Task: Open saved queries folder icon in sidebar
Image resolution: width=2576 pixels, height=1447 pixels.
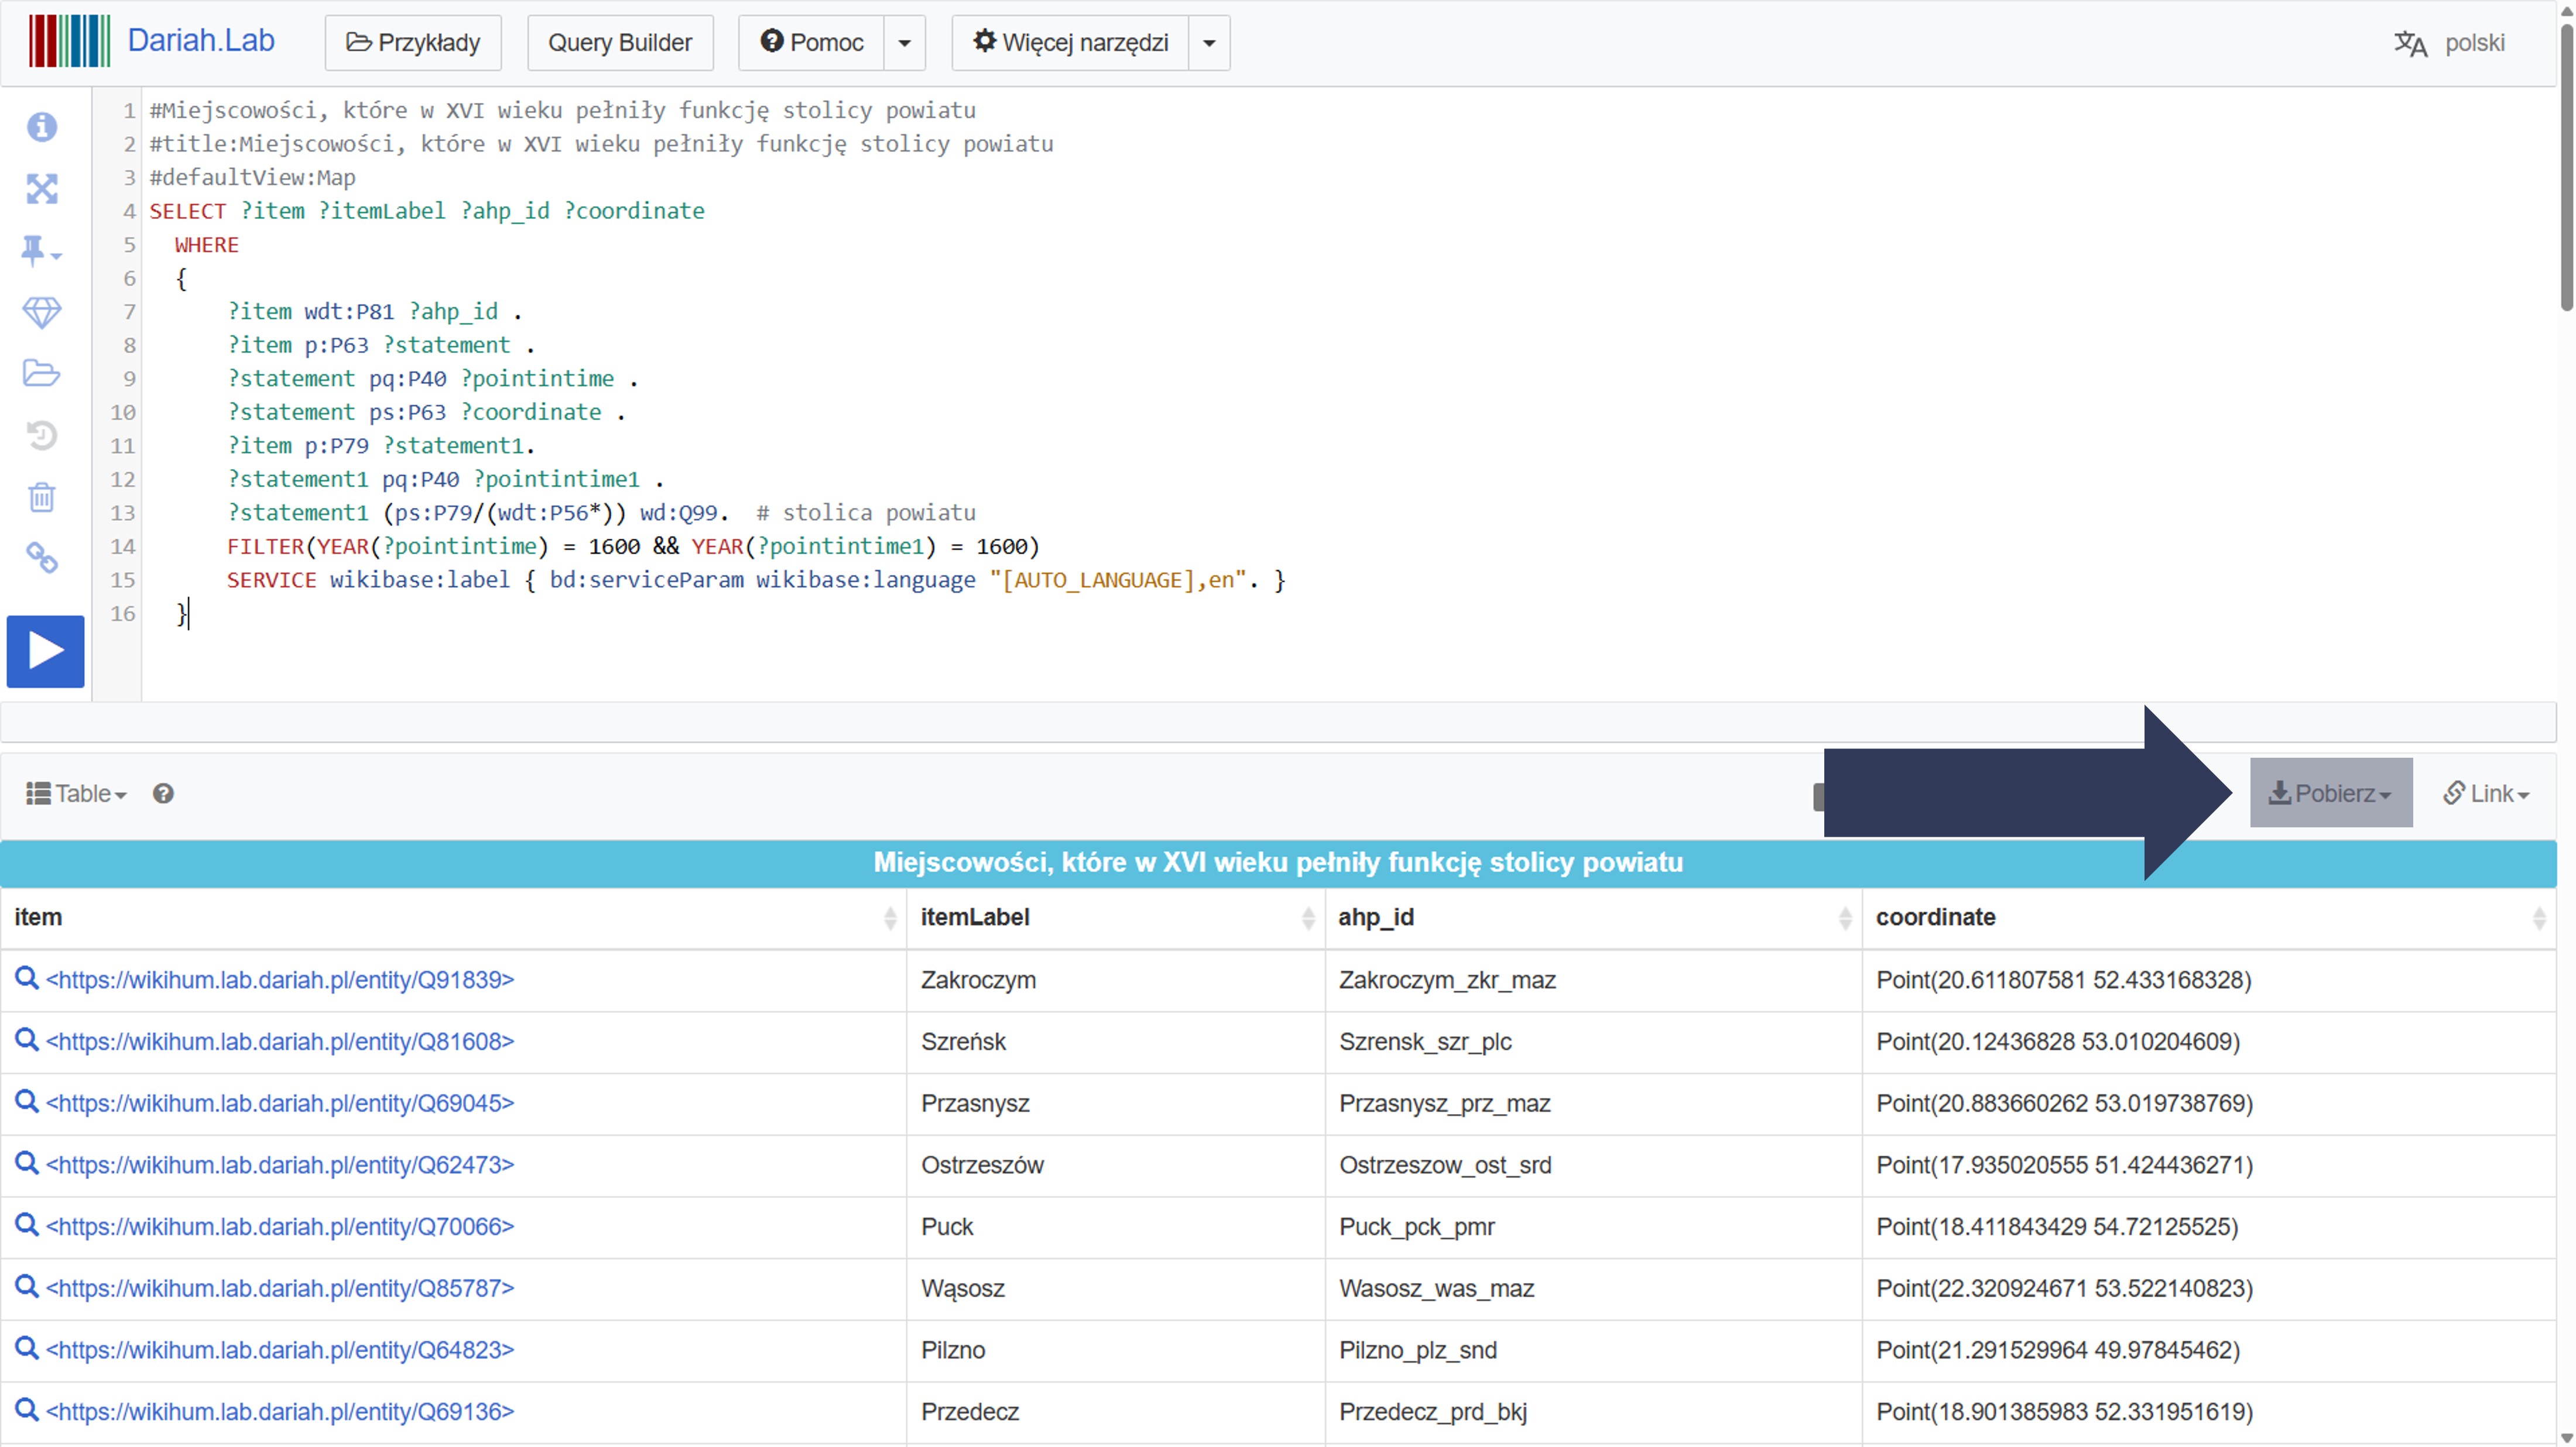Action: pyautogui.click(x=42, y=374)
